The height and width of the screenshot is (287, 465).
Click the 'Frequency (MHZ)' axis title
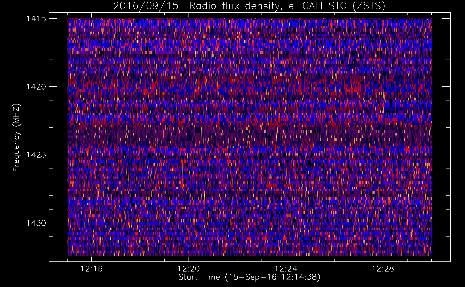(17, 138)
